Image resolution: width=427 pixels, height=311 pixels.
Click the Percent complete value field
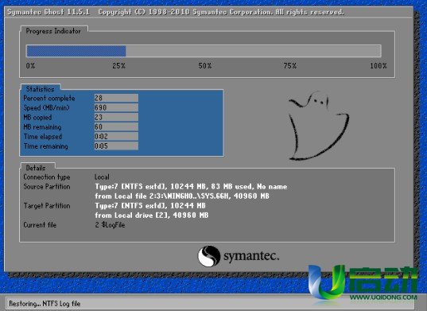[x=116, y=98]
